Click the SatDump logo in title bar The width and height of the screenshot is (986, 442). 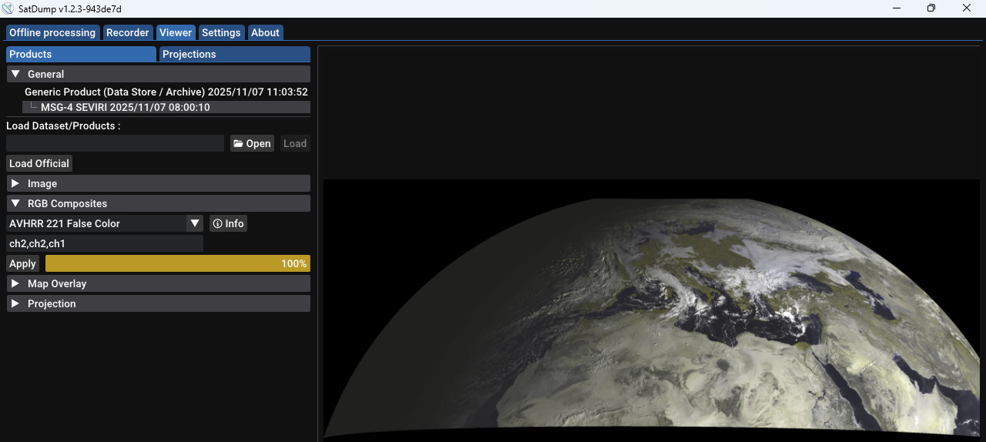(x=8, y=8)
